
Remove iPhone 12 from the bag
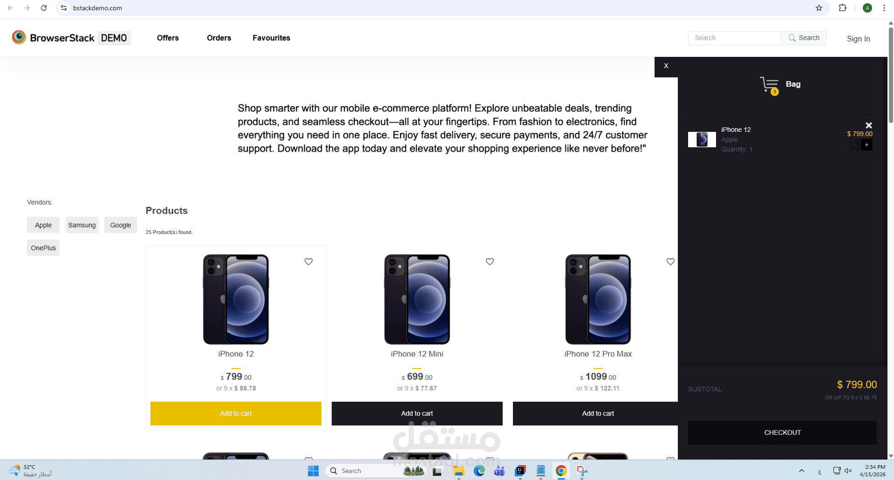click(868, 125)
